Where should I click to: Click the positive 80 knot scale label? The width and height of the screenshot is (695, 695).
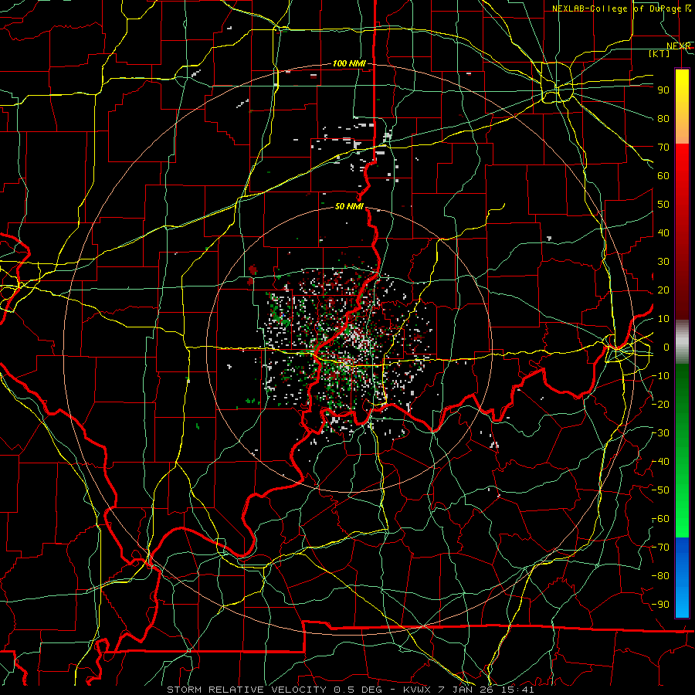click(663, 118)
